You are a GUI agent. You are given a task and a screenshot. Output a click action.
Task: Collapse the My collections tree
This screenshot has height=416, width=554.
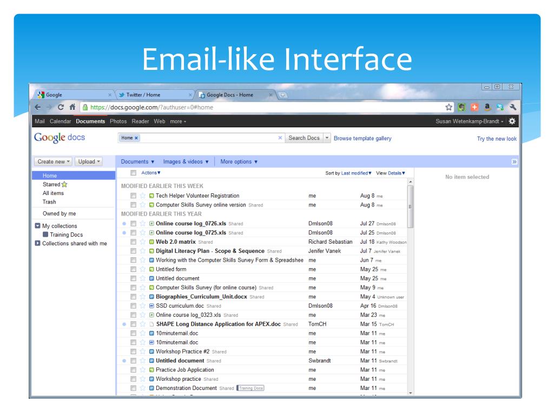[x=38, y=226]
